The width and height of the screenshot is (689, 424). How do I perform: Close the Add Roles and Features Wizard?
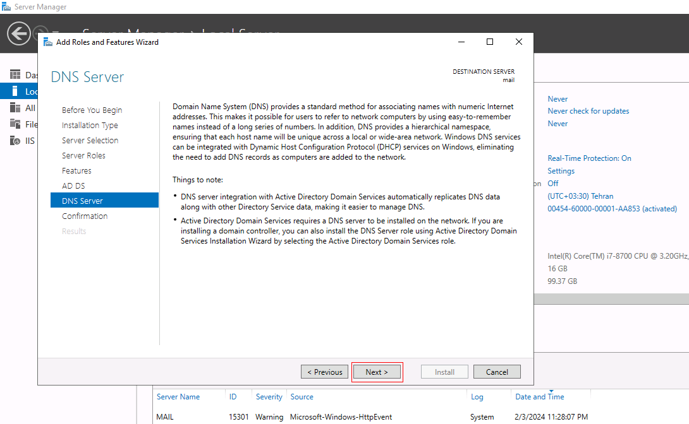519,42
